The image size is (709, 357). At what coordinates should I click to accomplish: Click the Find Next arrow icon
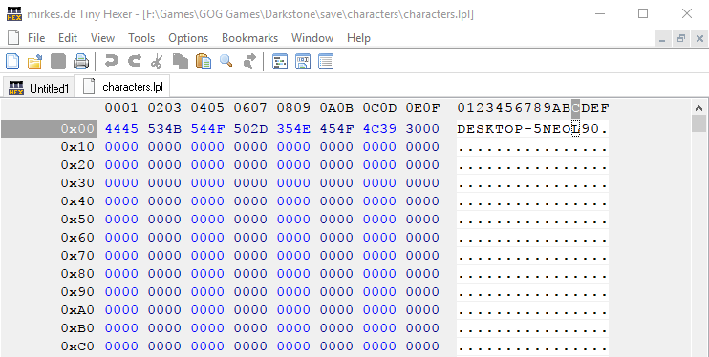(249, 61)
